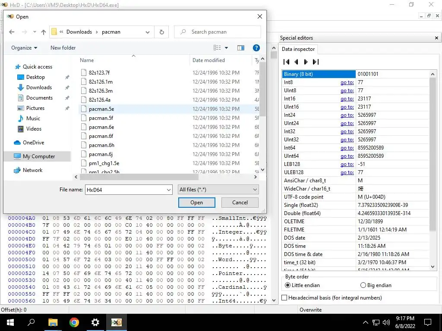Enable Hexadecimal basis checkbox
442x331 pixels.
click(x=285, y=298)
